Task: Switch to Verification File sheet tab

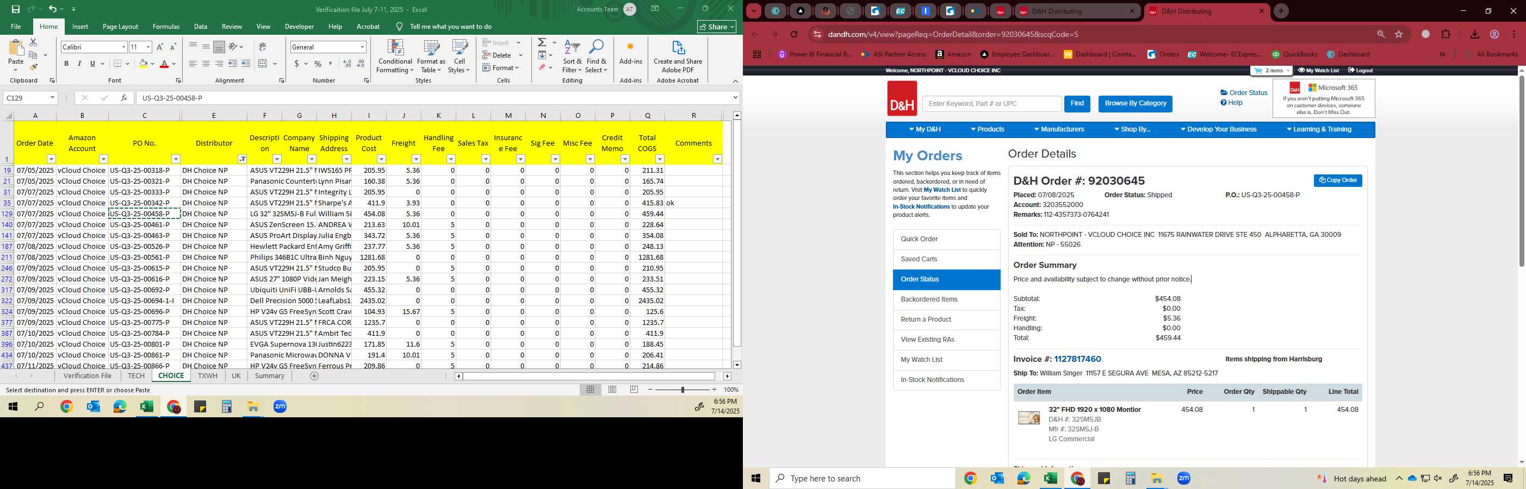Action: click(88, 376)
